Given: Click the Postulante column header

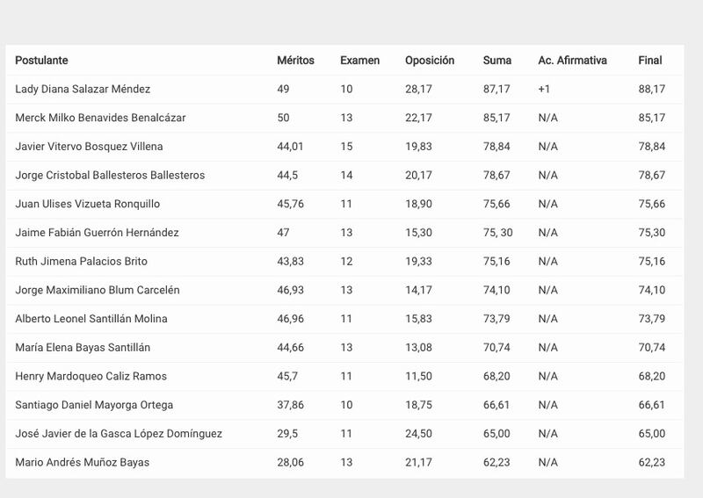Looking at the screenshot, I should [41, 60].
